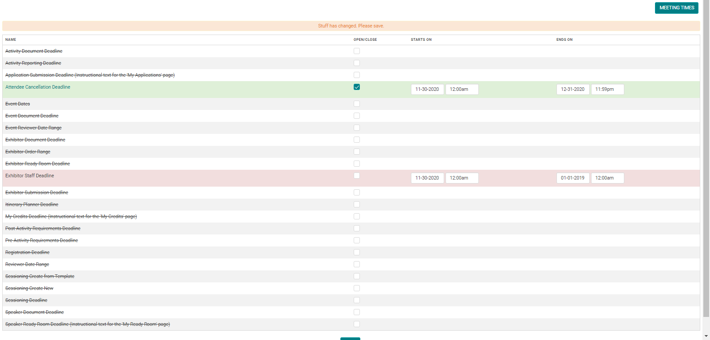Enable the Exhibitor Submission Deadline checkbox
The width and height of the screenshot is (710, 340).
click(357, 192)
